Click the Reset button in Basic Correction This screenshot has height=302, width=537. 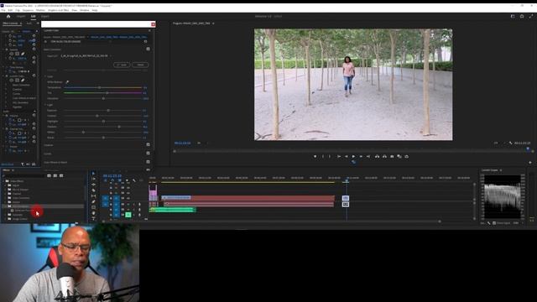[x=140, y=65]
